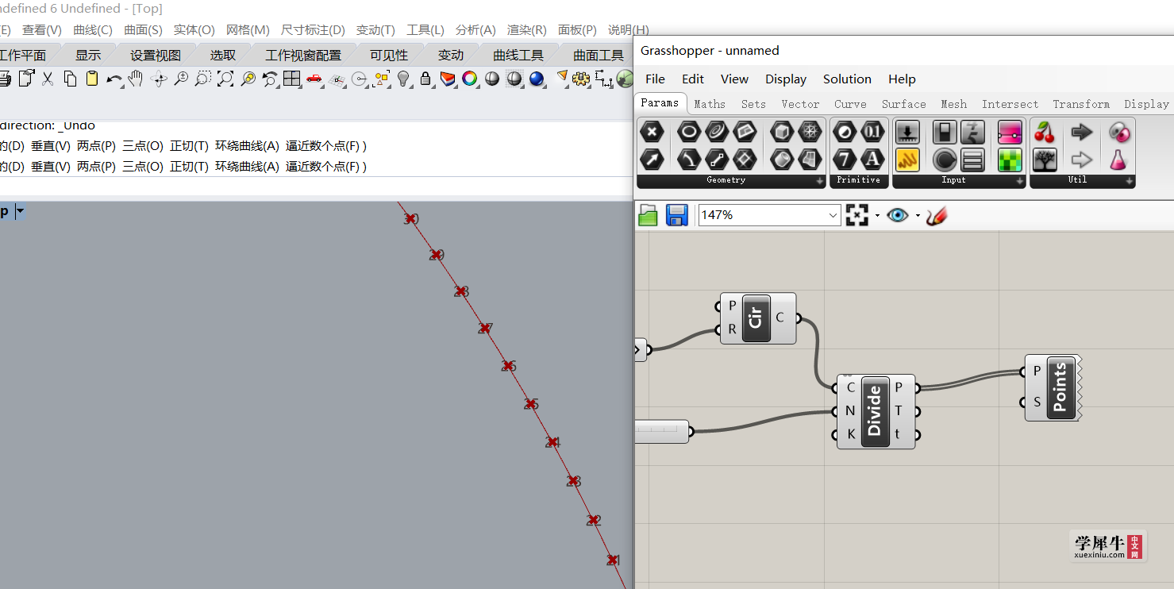Click the Rhino Undo arrow icon
The height and width of the screenshot is (589, 1174).
(x=114, y=79)
